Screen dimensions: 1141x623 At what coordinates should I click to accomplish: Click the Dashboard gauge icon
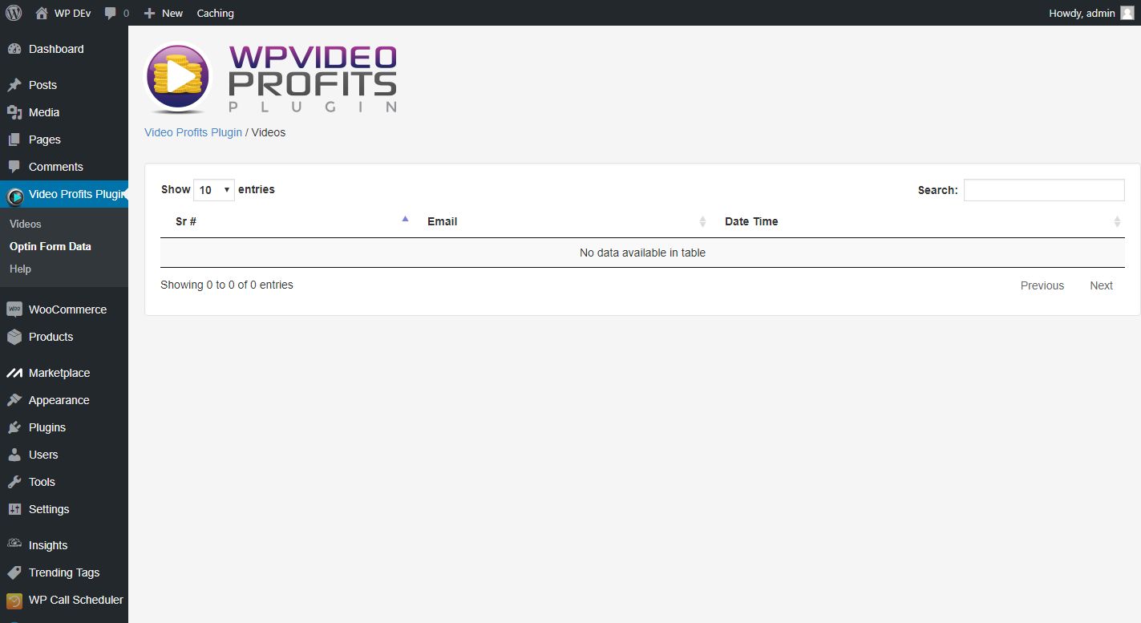click(14, 49)
